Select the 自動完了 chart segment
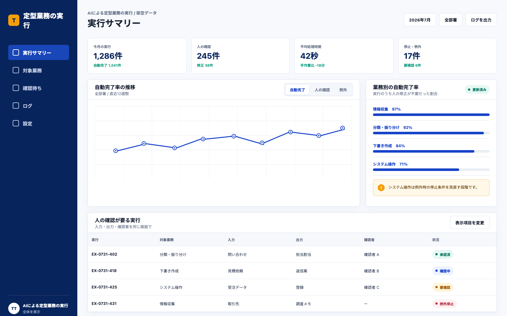The height and width of the screenshot is (316, 507). (298, 90)
